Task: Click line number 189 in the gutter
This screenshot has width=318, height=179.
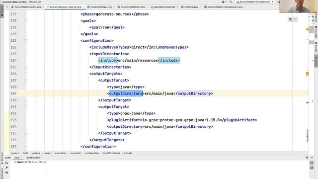Action: (13, 93)
